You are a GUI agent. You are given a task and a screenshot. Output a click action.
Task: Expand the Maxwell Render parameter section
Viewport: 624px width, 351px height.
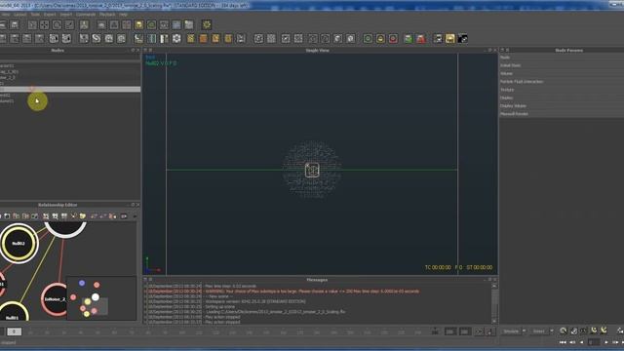562,114
